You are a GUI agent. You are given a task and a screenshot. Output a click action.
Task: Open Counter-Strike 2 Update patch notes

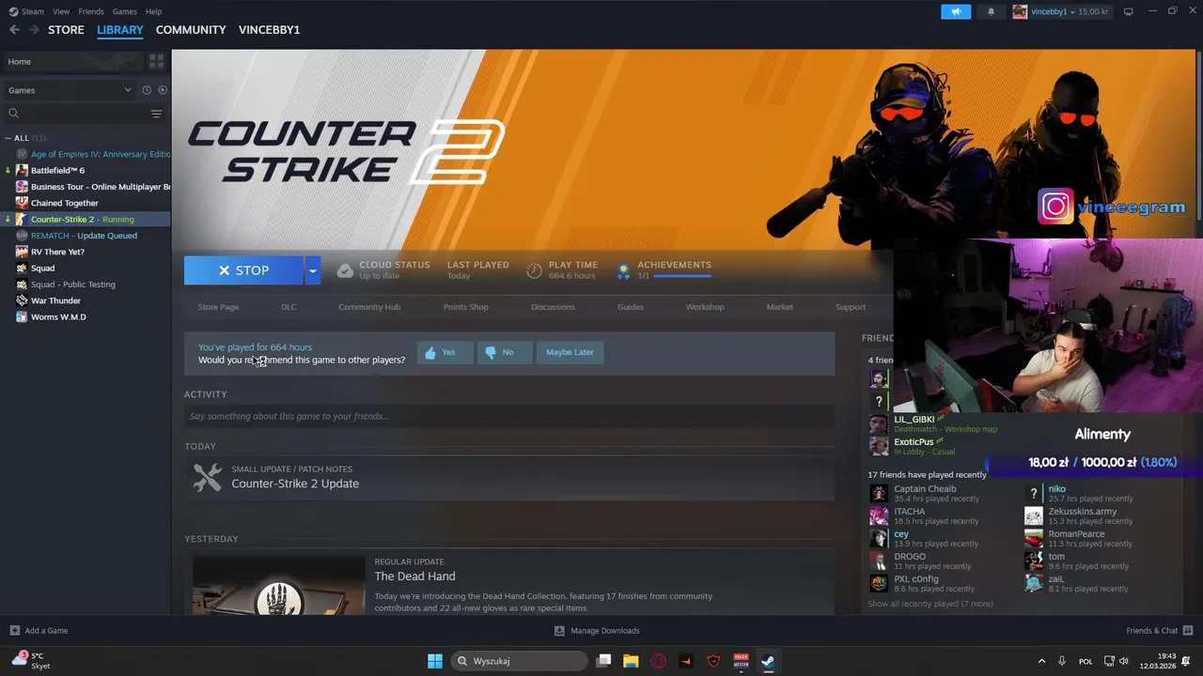295,484
